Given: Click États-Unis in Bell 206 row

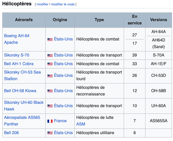Looking at the screenshot, I should coord(63,133).
